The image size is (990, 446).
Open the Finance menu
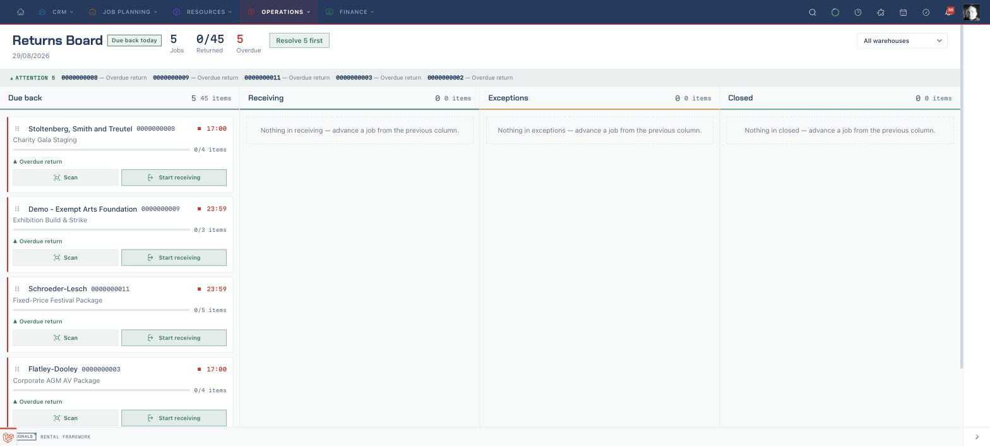[350, 12]
